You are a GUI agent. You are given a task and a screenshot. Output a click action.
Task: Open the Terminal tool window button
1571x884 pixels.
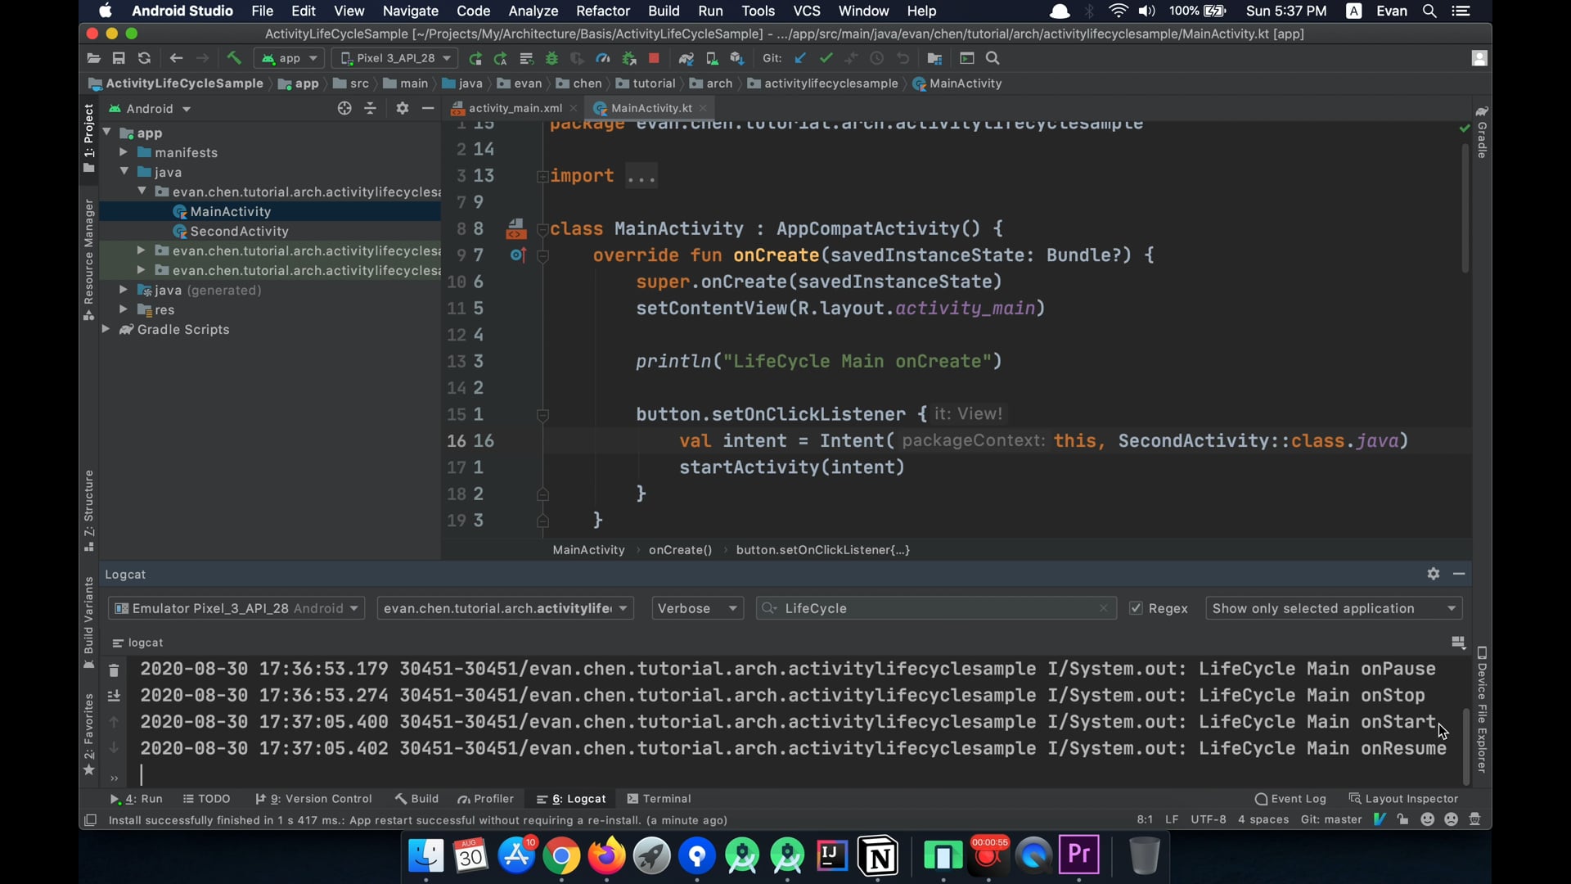(x=659, y=799)
